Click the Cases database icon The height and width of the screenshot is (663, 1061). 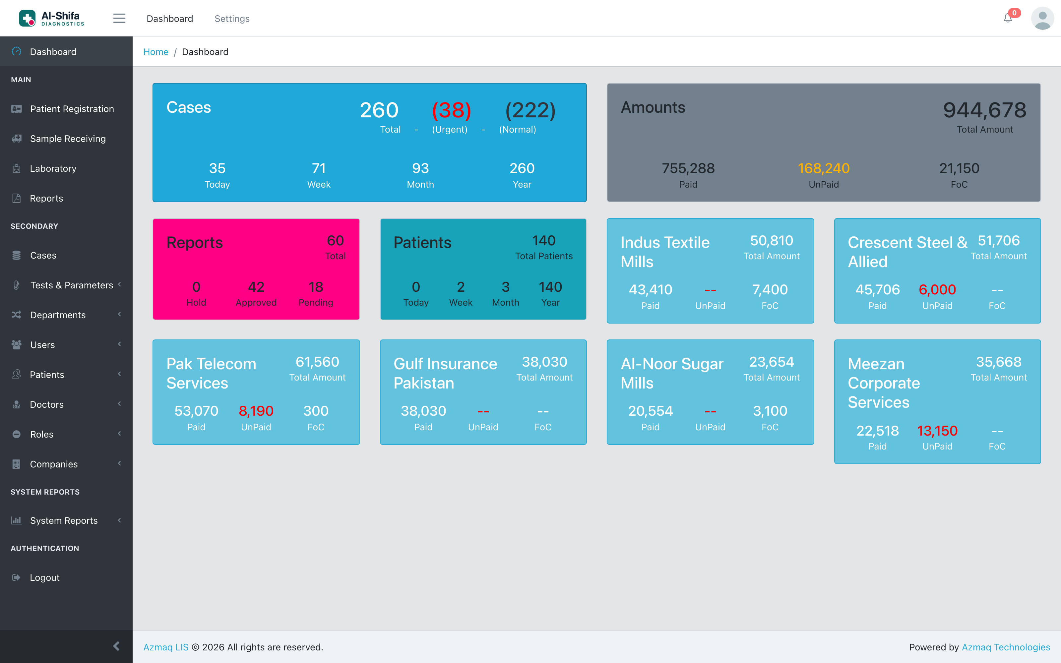click(16, 255)
